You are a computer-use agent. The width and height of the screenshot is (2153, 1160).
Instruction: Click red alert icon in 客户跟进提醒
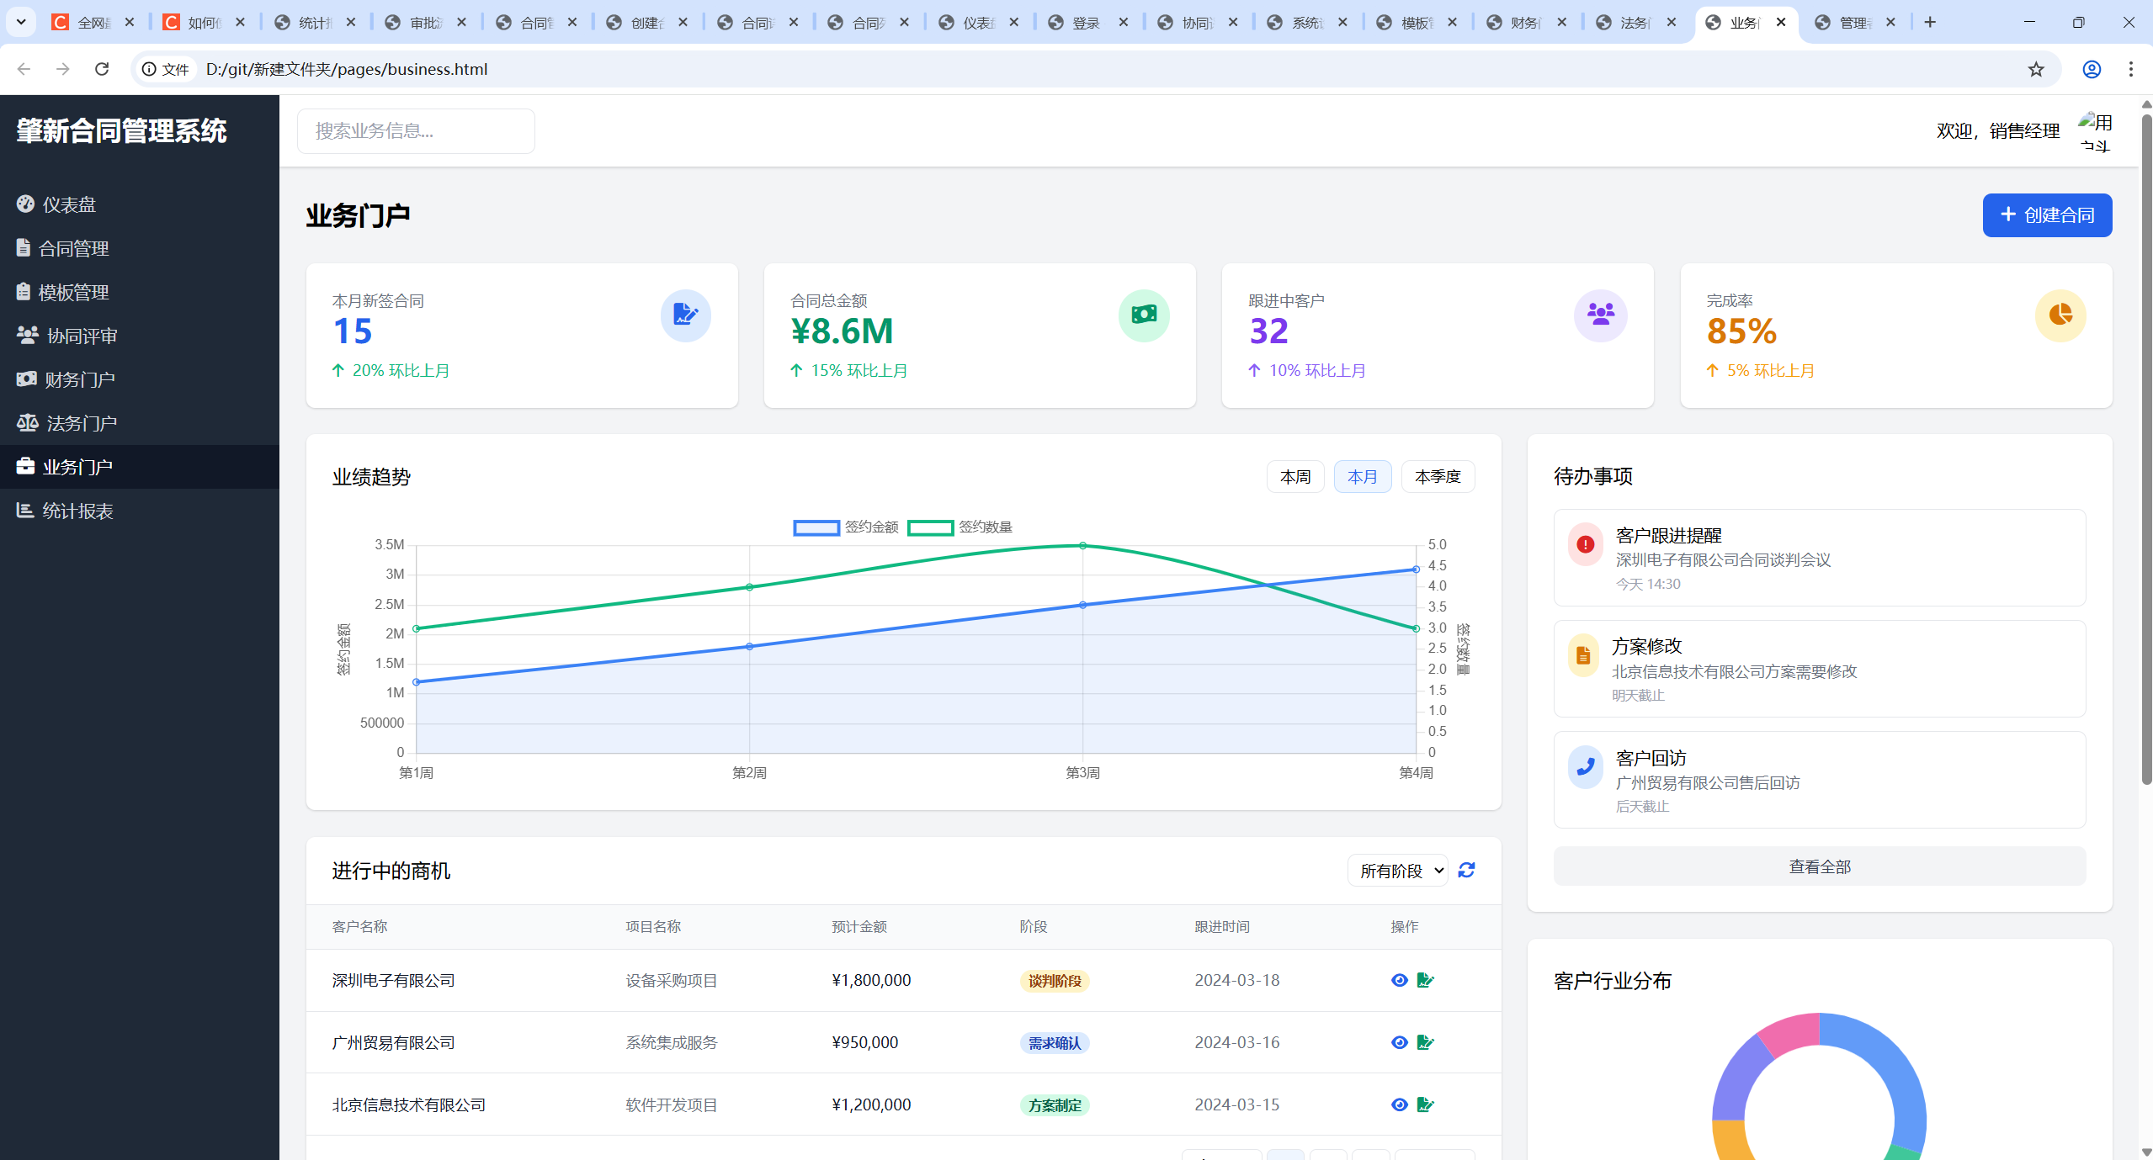click(1585, 544)
